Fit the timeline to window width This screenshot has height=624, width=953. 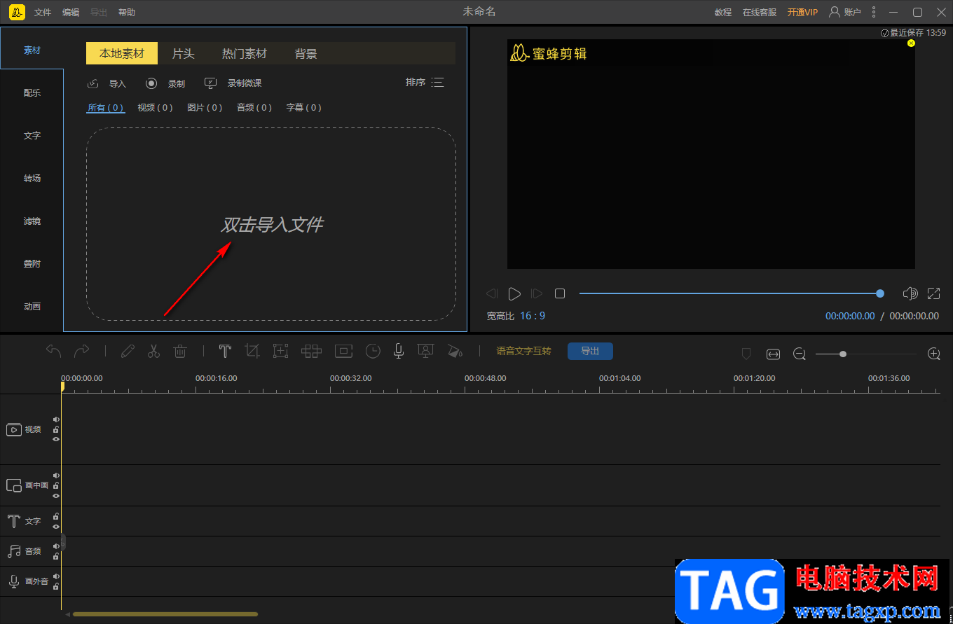773,354
